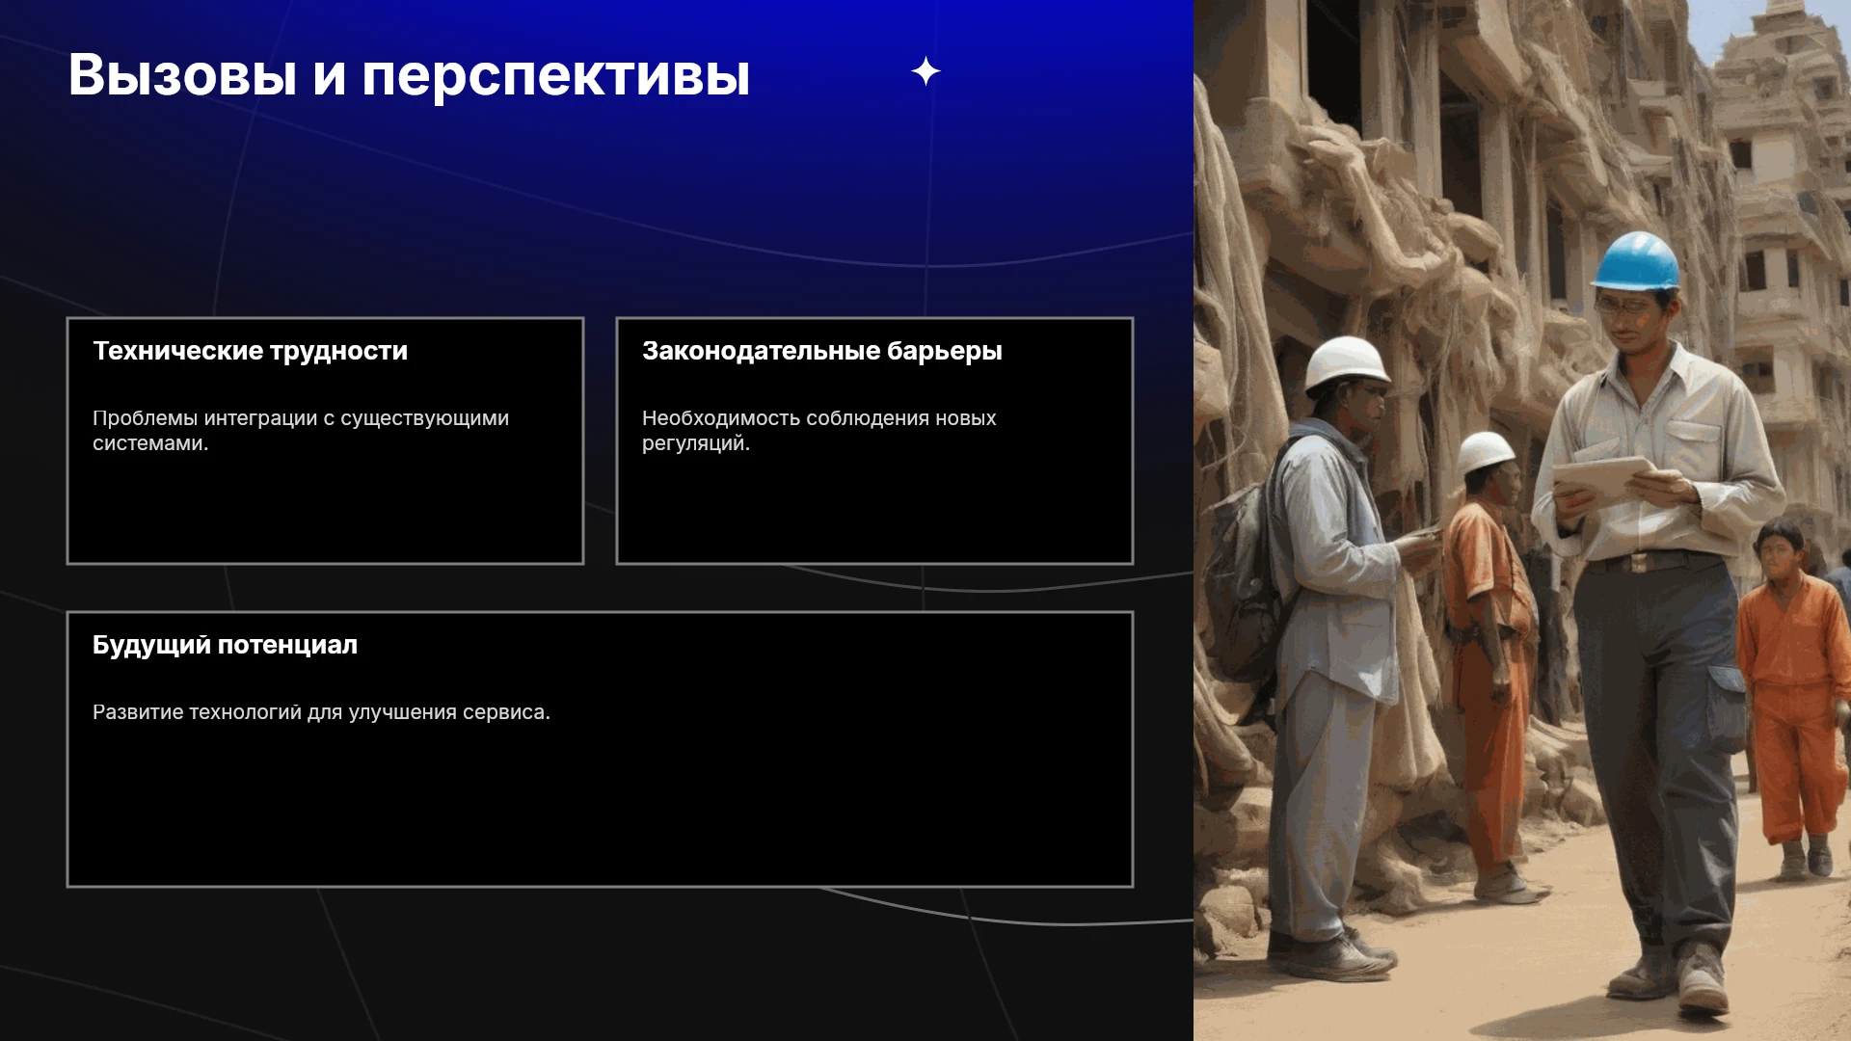Click the empty area of the 'Будущий потенциал' card
Screen dimensions: 1851x1041
(x=600, y=805)
